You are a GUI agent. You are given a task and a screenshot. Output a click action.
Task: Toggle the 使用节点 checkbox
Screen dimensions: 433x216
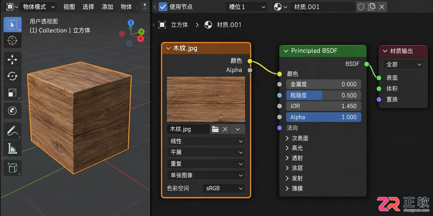click(x=163, y=7)
